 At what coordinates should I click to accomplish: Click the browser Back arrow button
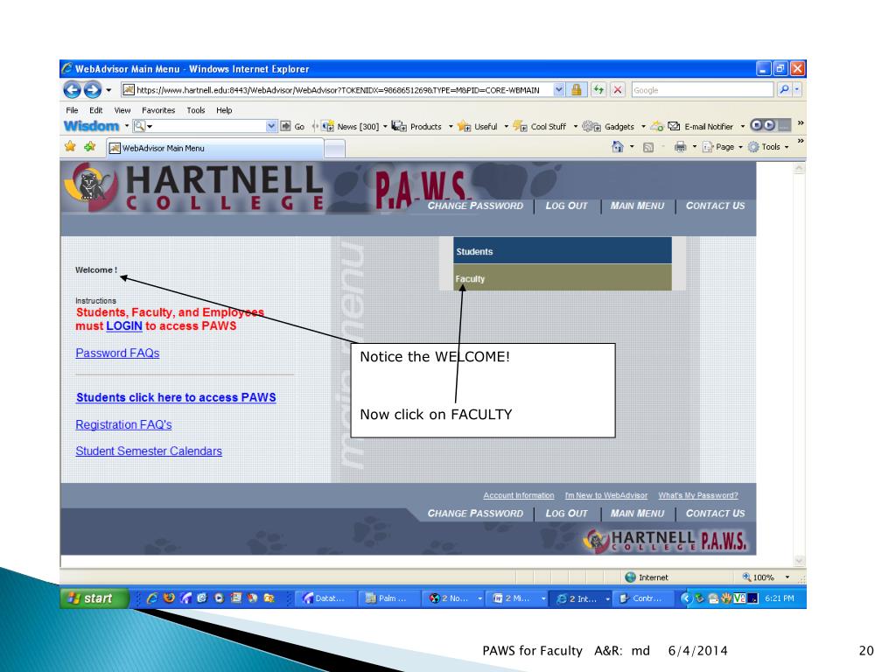(x=72, y=90)
